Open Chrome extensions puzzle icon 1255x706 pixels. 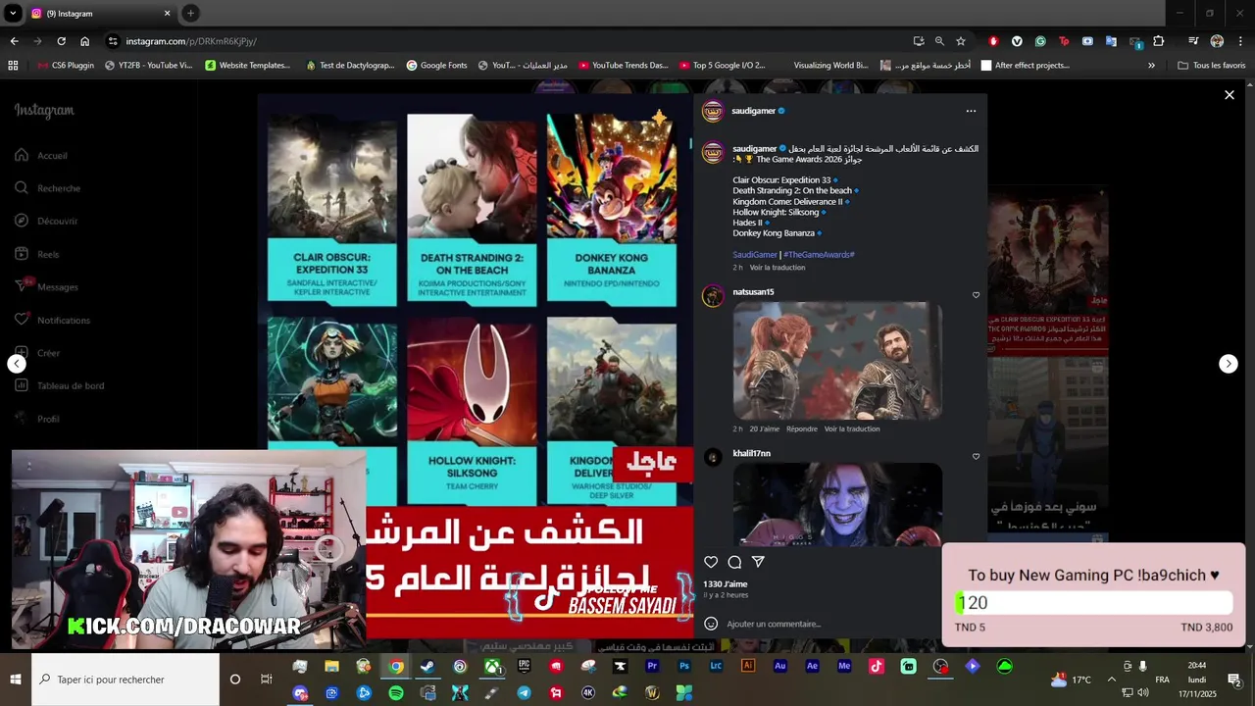1159,41
